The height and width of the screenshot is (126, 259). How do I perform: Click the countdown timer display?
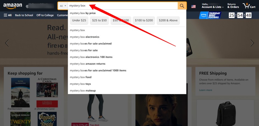pyautogui.click(x=240, y=15)
